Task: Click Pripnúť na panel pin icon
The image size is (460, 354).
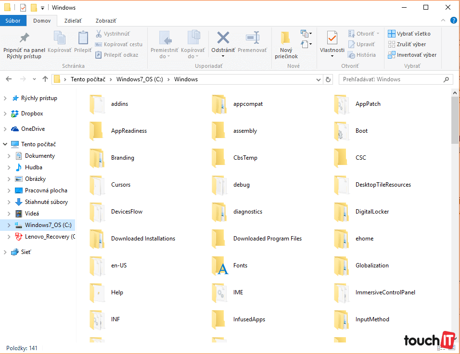Action: point(24,38)
